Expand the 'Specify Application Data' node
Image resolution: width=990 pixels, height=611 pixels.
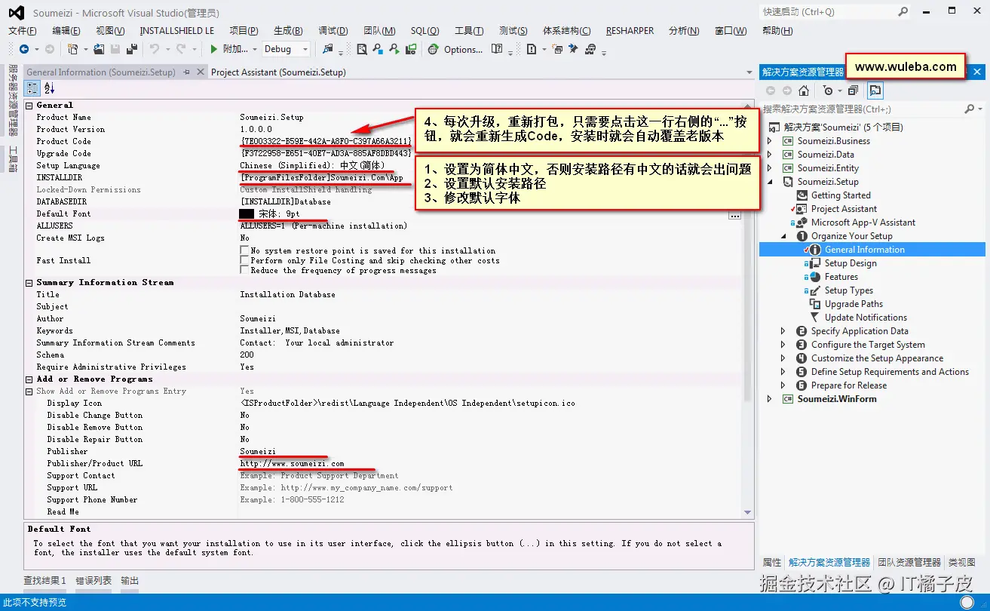[x=784, y=330]
